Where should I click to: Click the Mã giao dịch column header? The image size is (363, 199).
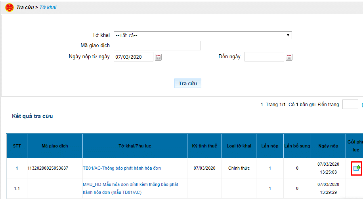(55, 146)
